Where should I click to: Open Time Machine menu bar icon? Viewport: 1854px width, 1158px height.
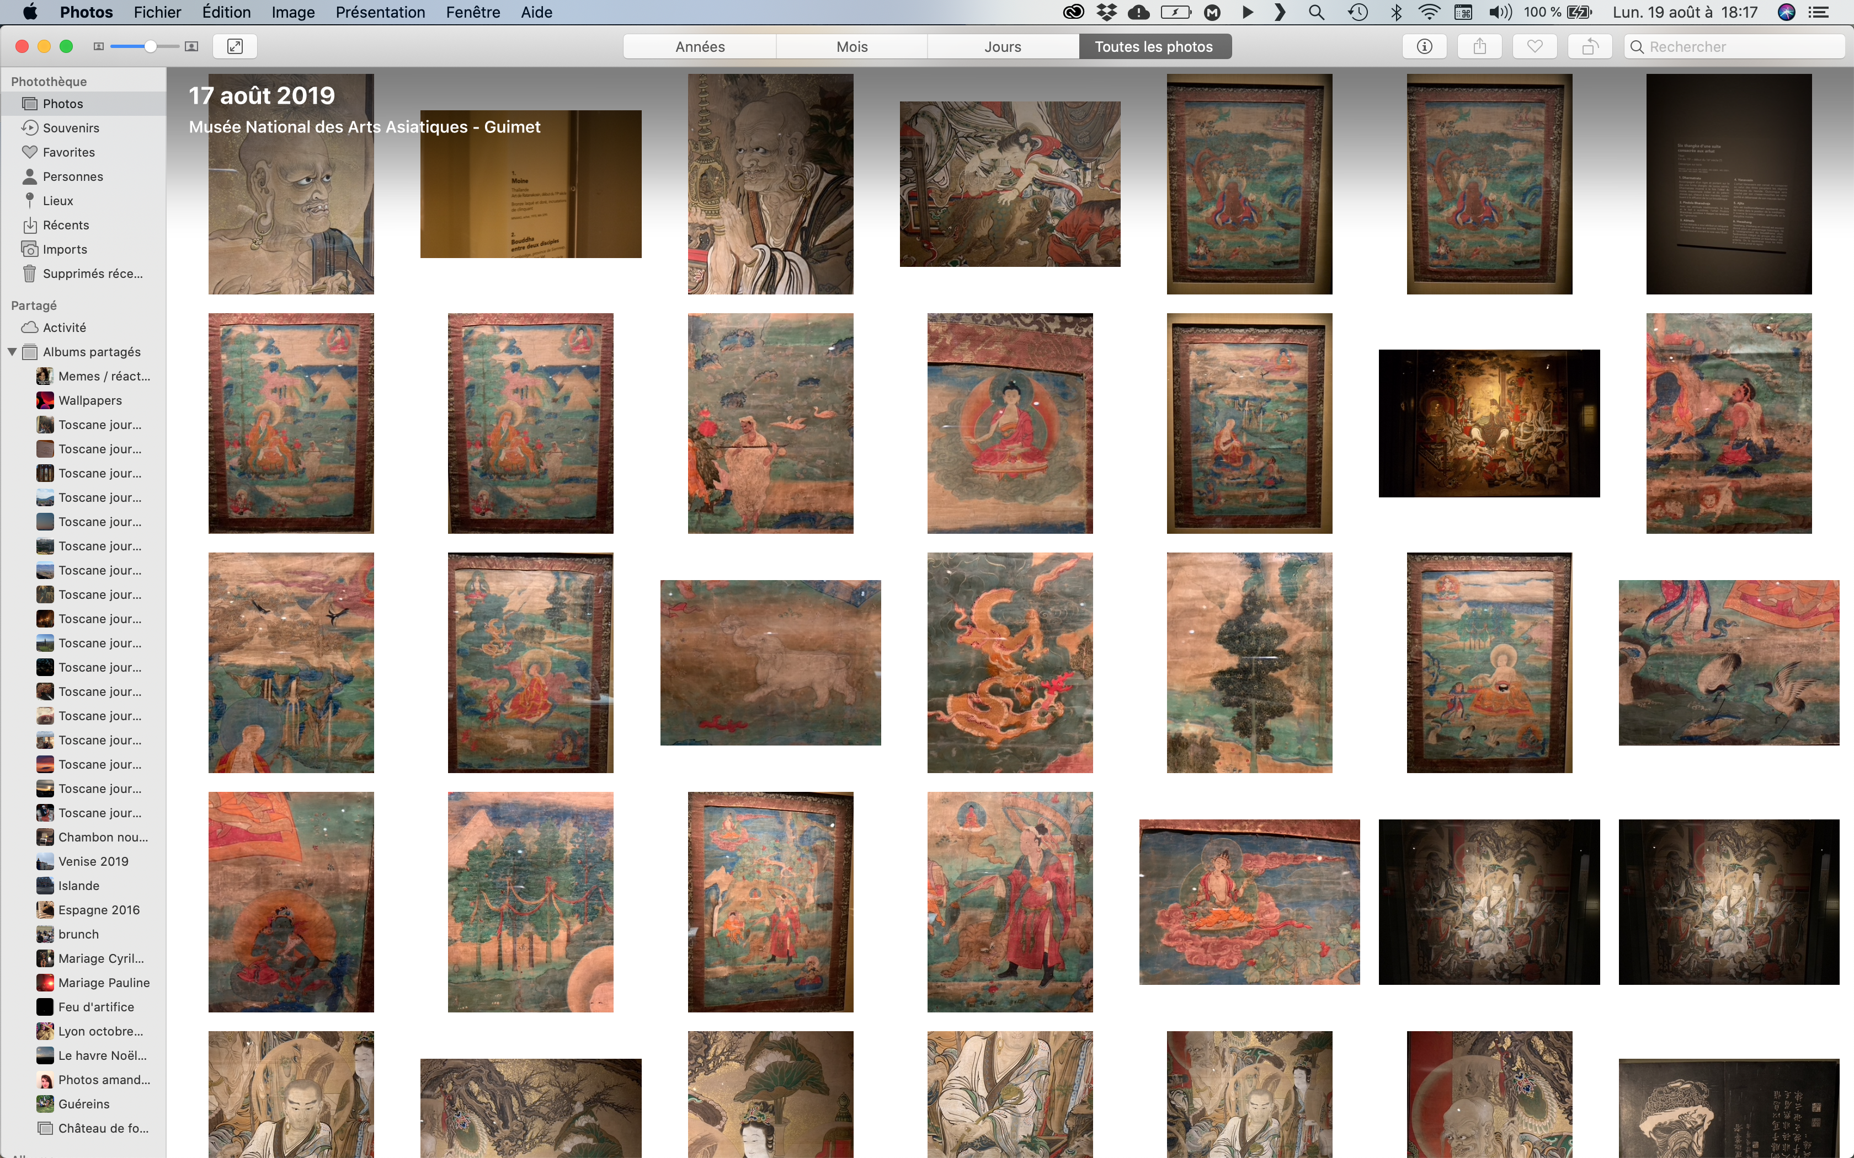(1357, 12)
